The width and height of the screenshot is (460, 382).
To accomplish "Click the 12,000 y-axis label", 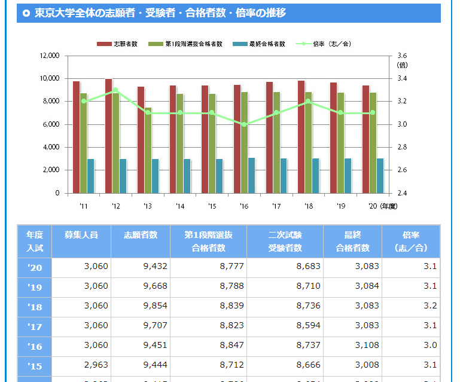I will [x=49, y=56].
